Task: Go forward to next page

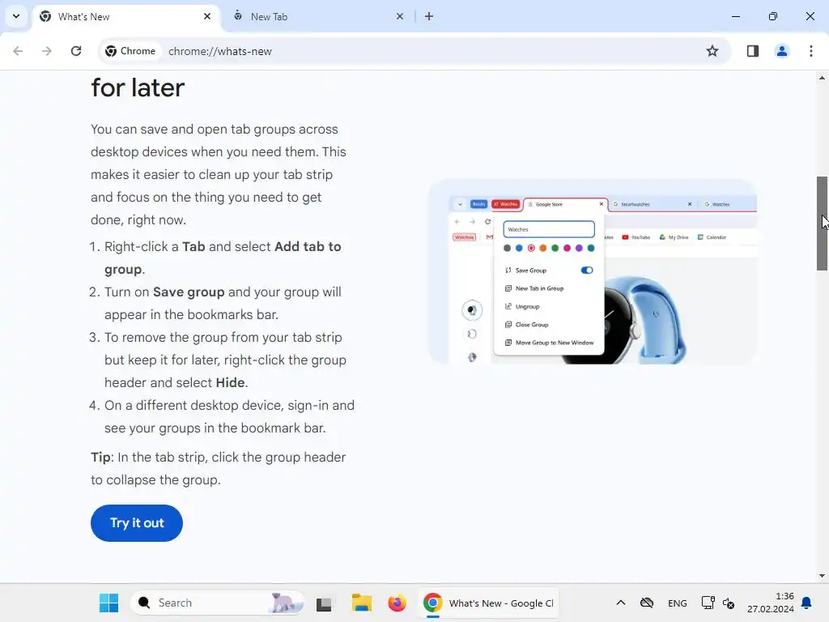Action: pyautogui.click(x=47, y=51)
